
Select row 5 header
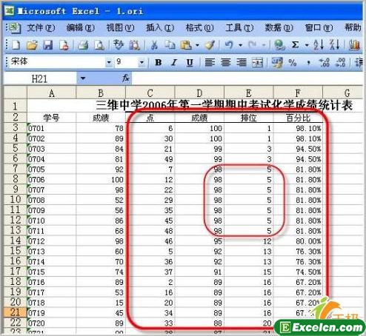click(x=15, y=149)
